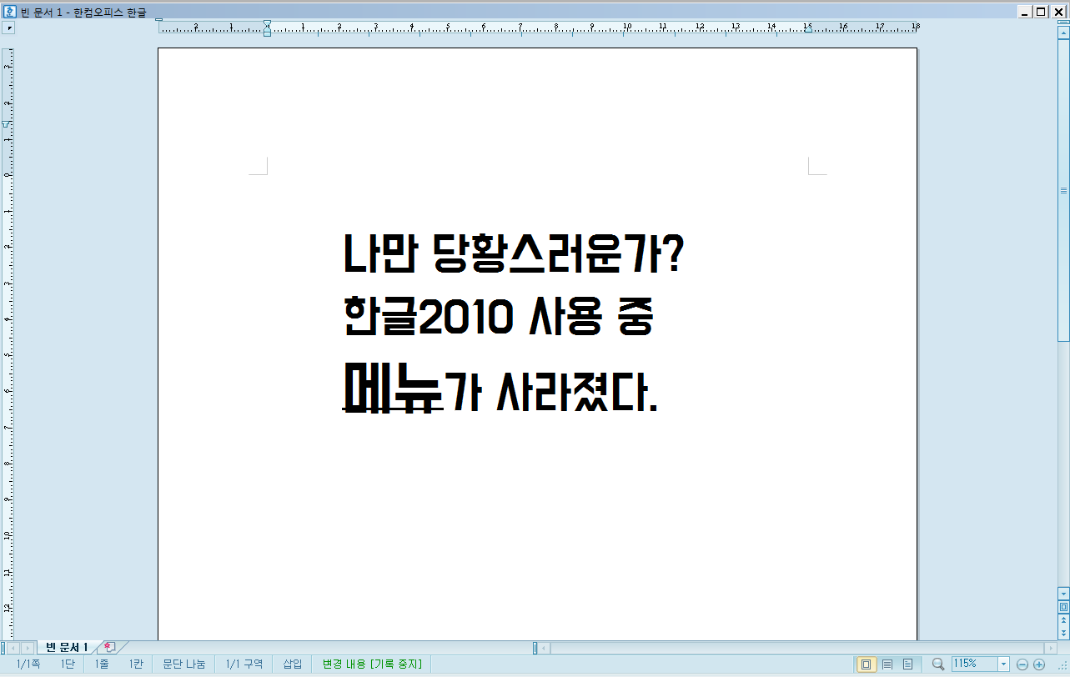The height and width of the screenshot is (677, 1070).
Task: Toggle the '삽입' insert mode indicator
Action: click(293, 664)
